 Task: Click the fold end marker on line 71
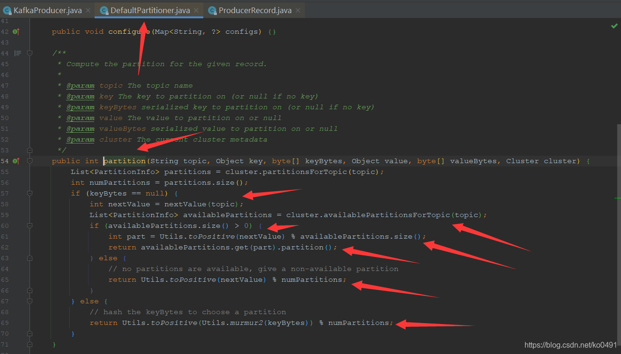tap(30, 345)
